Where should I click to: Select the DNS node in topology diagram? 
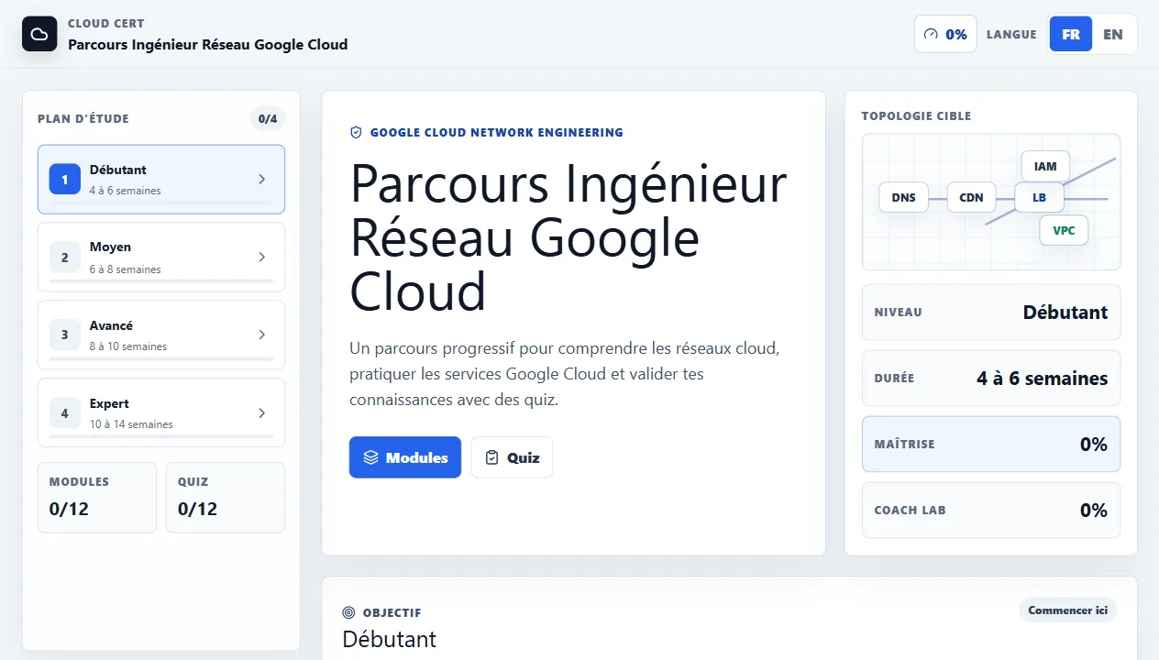coord(903,197)
